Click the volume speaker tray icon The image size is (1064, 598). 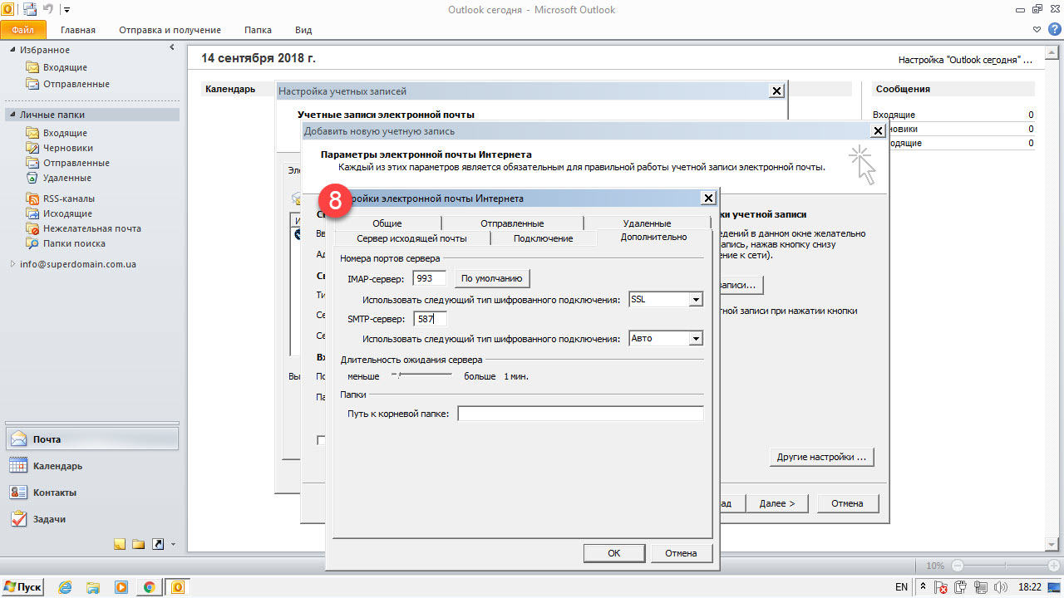(x=1001, y=587)
